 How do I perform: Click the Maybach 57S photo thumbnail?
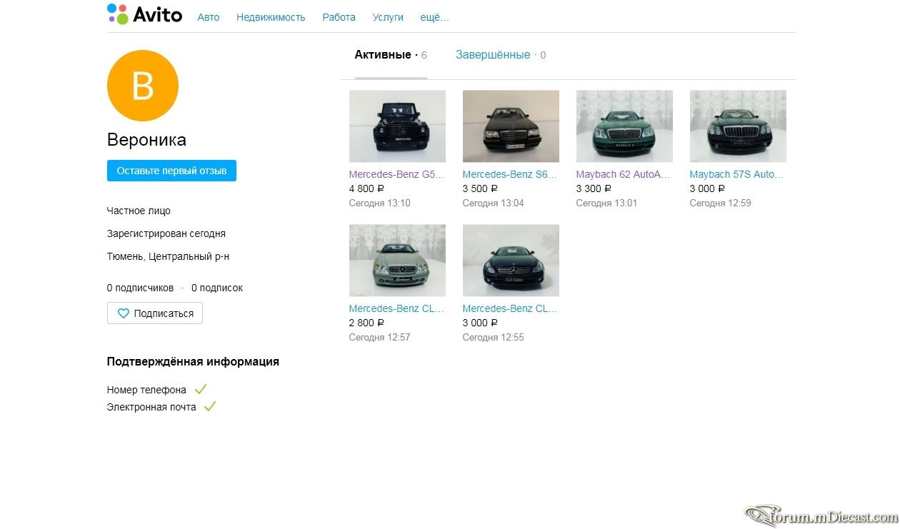738,126
